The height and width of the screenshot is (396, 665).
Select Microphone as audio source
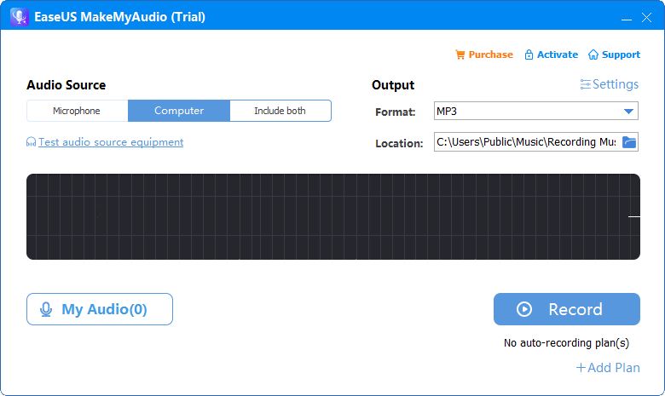(x=78, y=111)
